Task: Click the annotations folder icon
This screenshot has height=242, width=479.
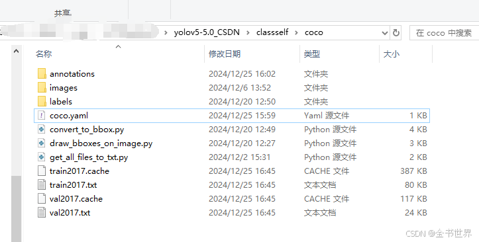Action: pos(42,74)
